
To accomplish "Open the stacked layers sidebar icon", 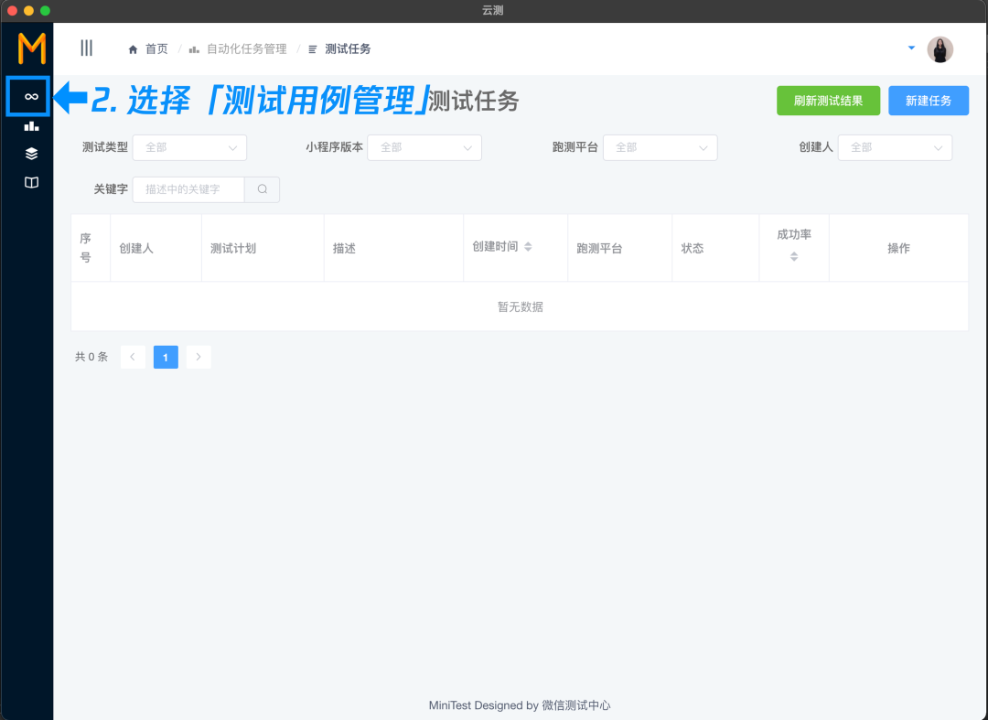I will (x=31, y=154).
